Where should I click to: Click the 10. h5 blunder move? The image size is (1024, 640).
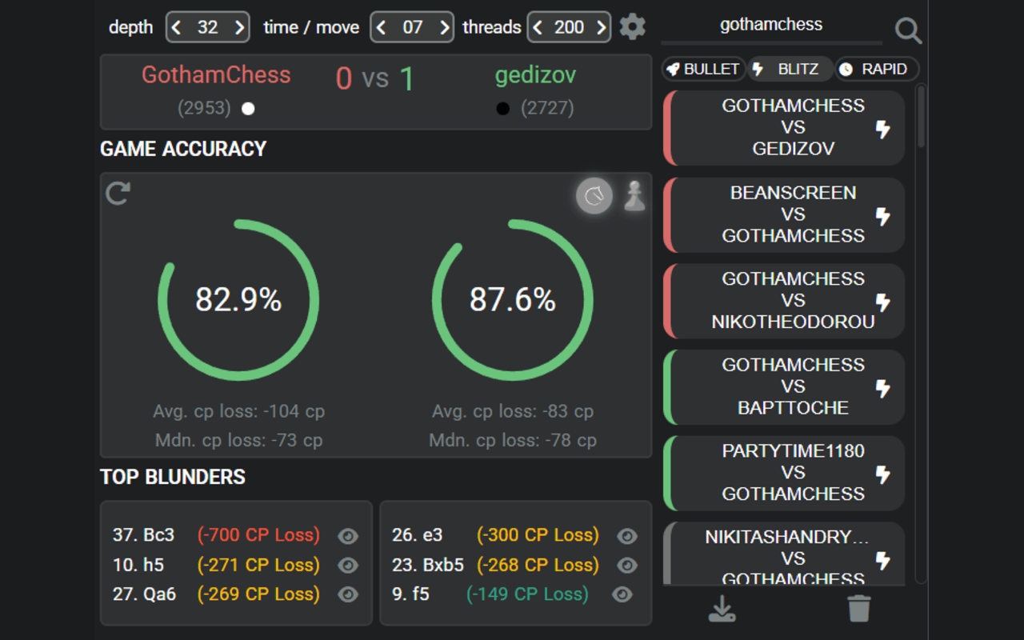tap(138, 565)
